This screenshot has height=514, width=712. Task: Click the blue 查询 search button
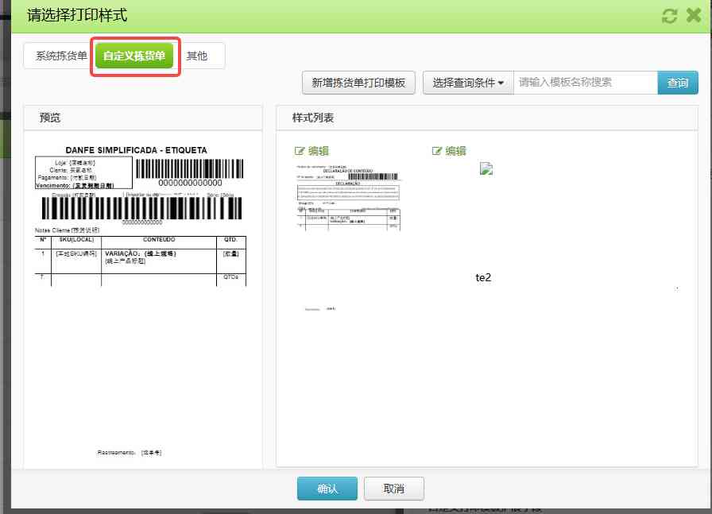[x=678, y=82]
